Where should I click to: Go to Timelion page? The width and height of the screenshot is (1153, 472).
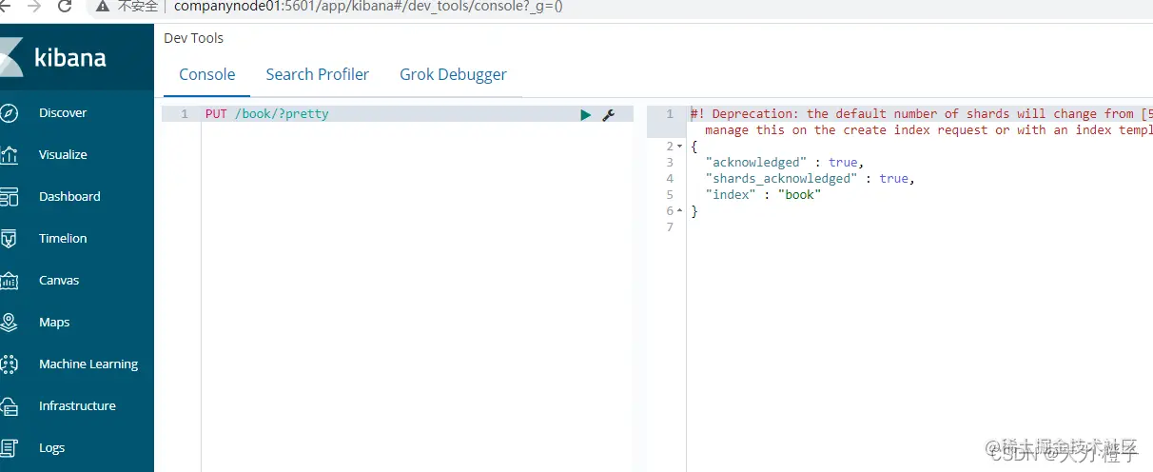[63, 238]
